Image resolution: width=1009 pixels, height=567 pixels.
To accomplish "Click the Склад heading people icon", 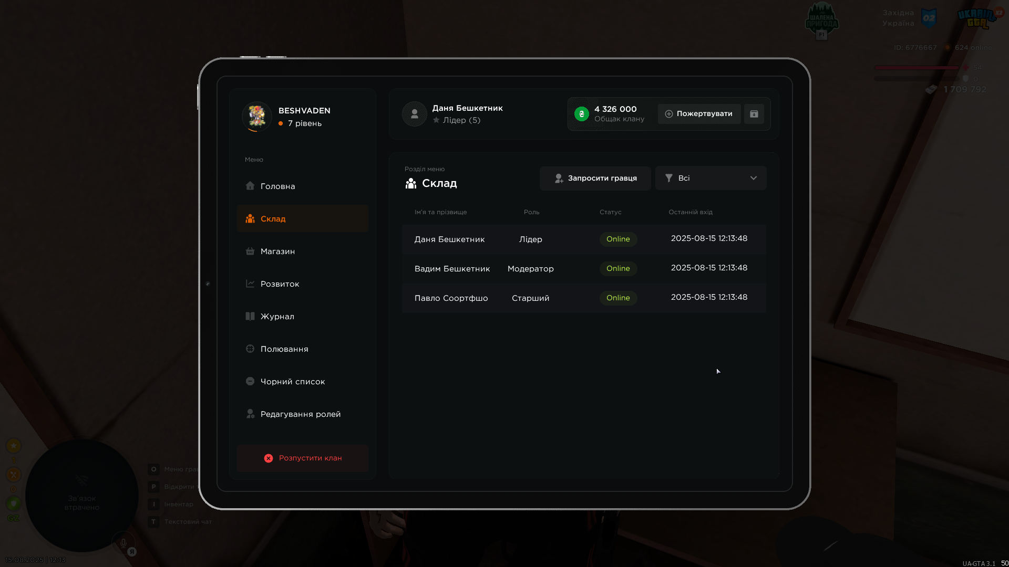I will [x=411, y=183].
